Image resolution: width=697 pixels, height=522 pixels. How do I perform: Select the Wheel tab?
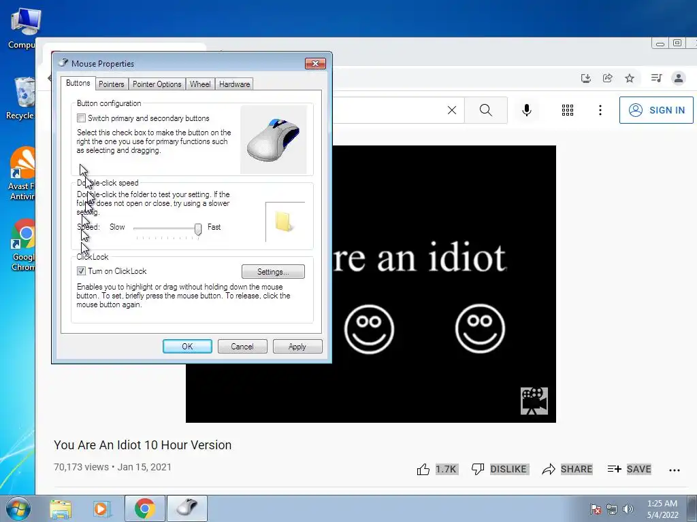pos(200,84)
